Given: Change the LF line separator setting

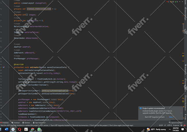Looking at the screenshot, I should point(165,125).
